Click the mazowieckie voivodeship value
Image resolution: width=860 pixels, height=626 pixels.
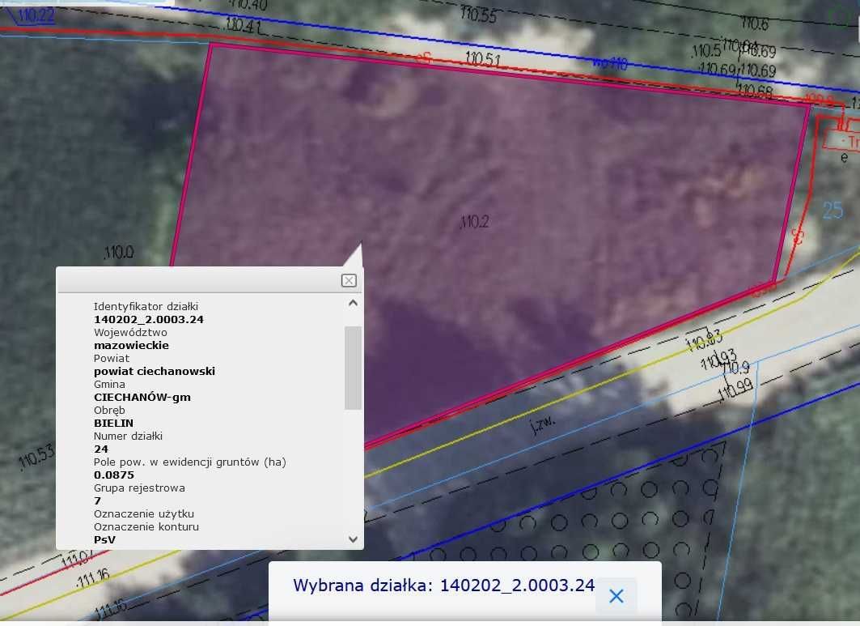131,345
